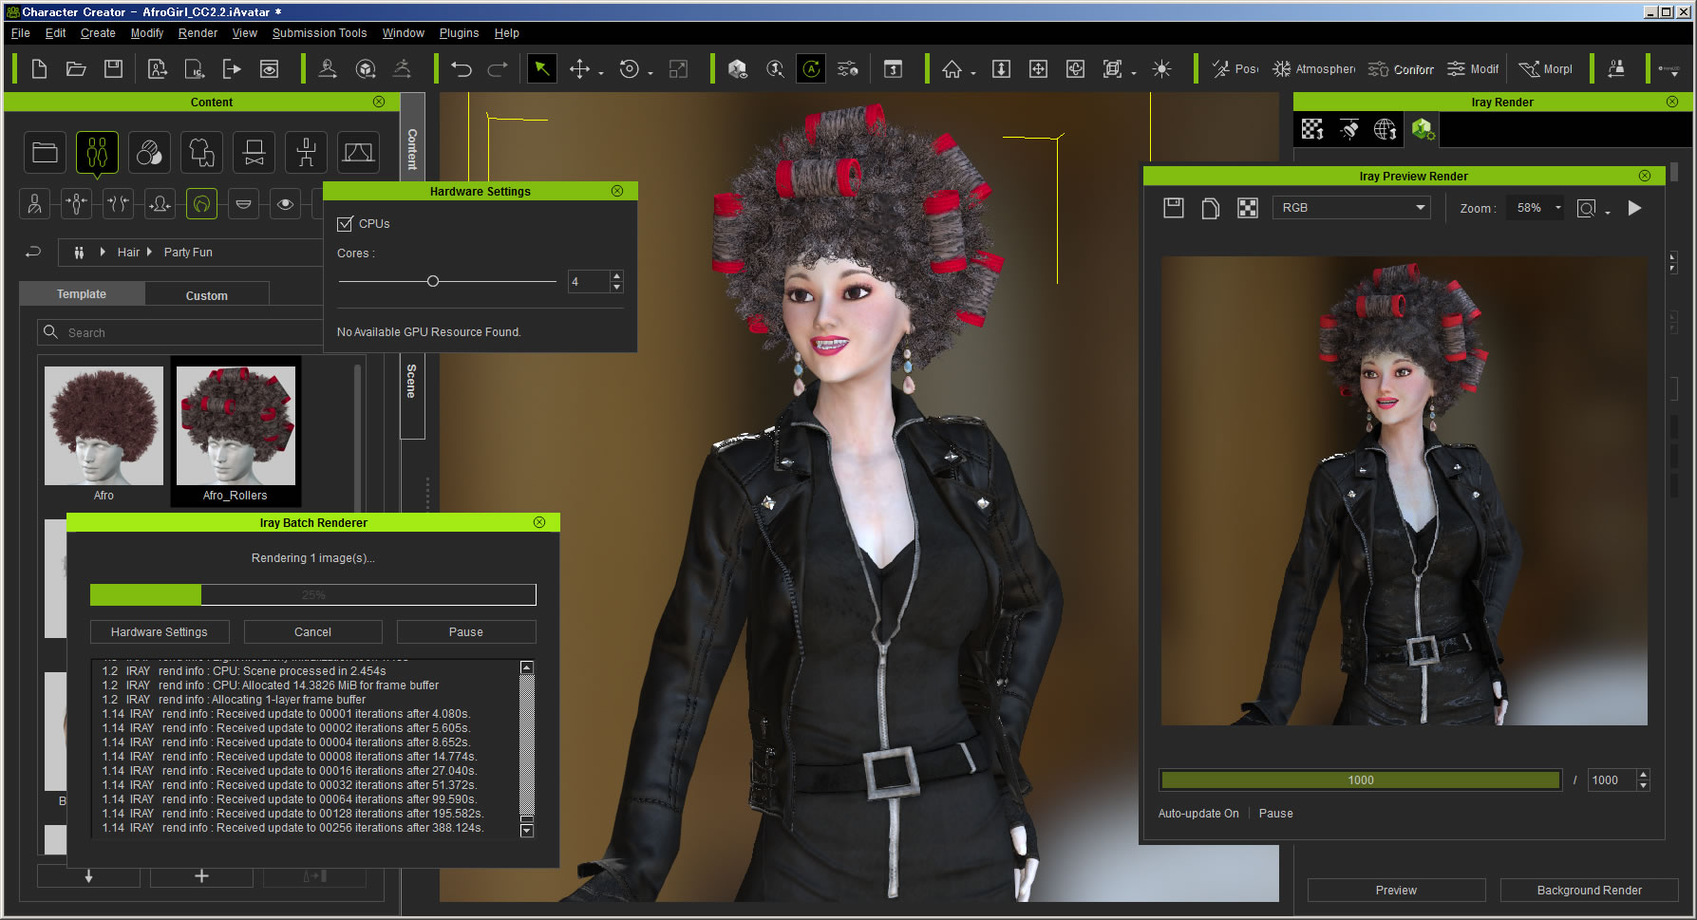The image size is (1697, 920).
Task: Open the File menu
Action: pyautogui.click(x=20, y=33)
